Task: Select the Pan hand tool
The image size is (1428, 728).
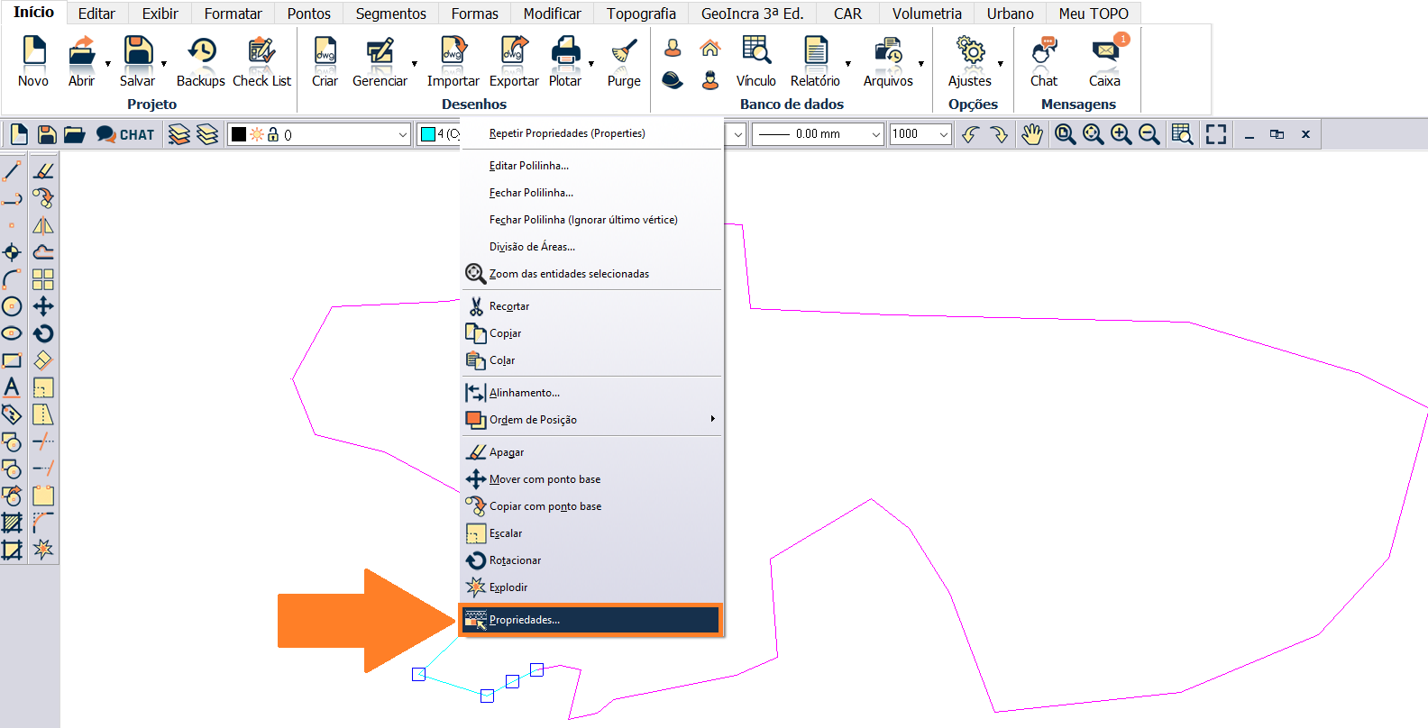Action: click(1031, 134)
